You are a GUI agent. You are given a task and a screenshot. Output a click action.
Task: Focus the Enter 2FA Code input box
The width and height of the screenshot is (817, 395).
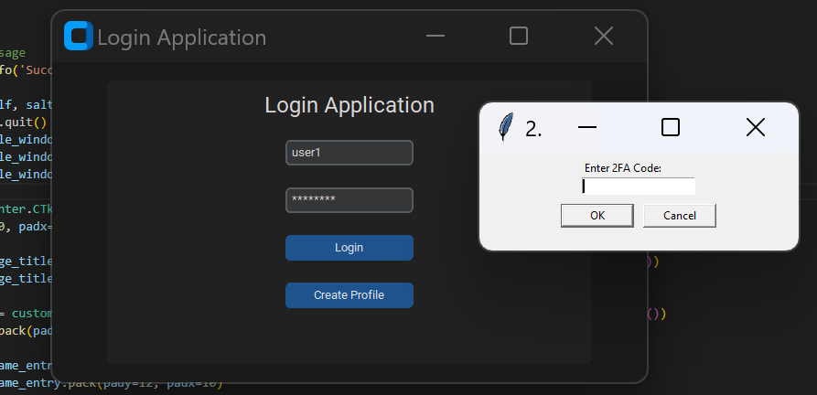(x=639, y=187)
